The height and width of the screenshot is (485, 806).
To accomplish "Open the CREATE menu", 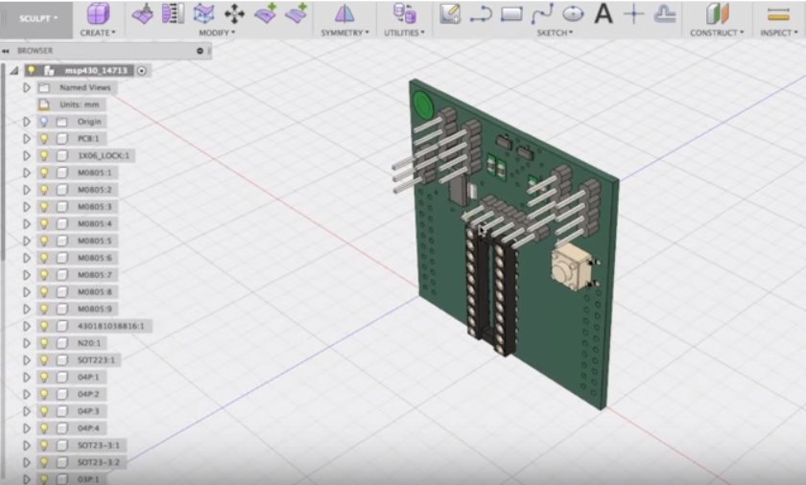I will click(x=98, y=33).
